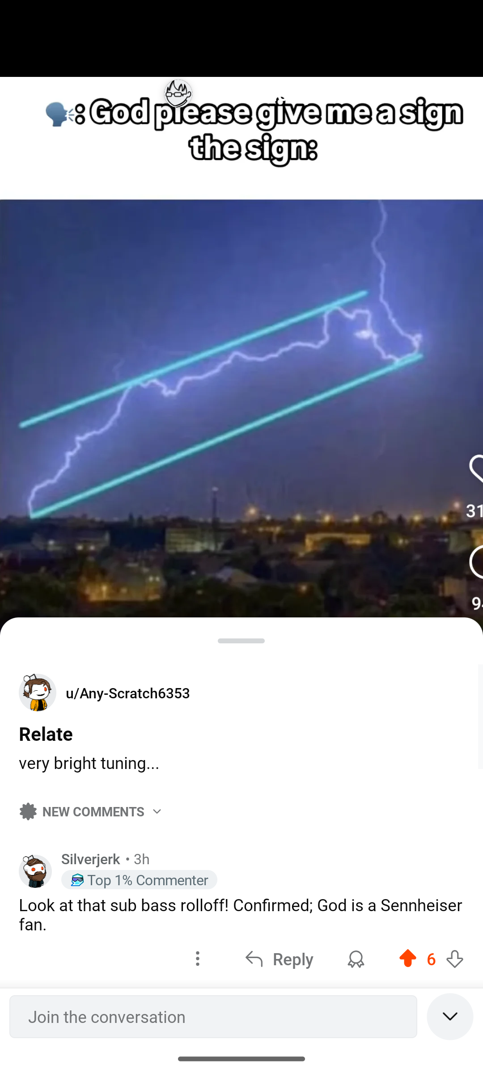
Task: Give an award to Silverjerk's comment
Action: coord(356,959)
